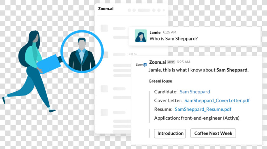Click the sender name Jamie
Image resolution: width=267 pixels, height=149 pixels.
pos(155,32)
